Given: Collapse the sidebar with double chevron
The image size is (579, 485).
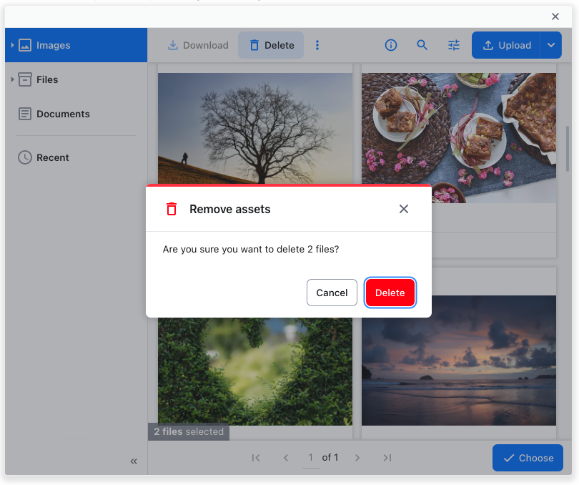Looking at the screenshot, I should click(134, 461).
